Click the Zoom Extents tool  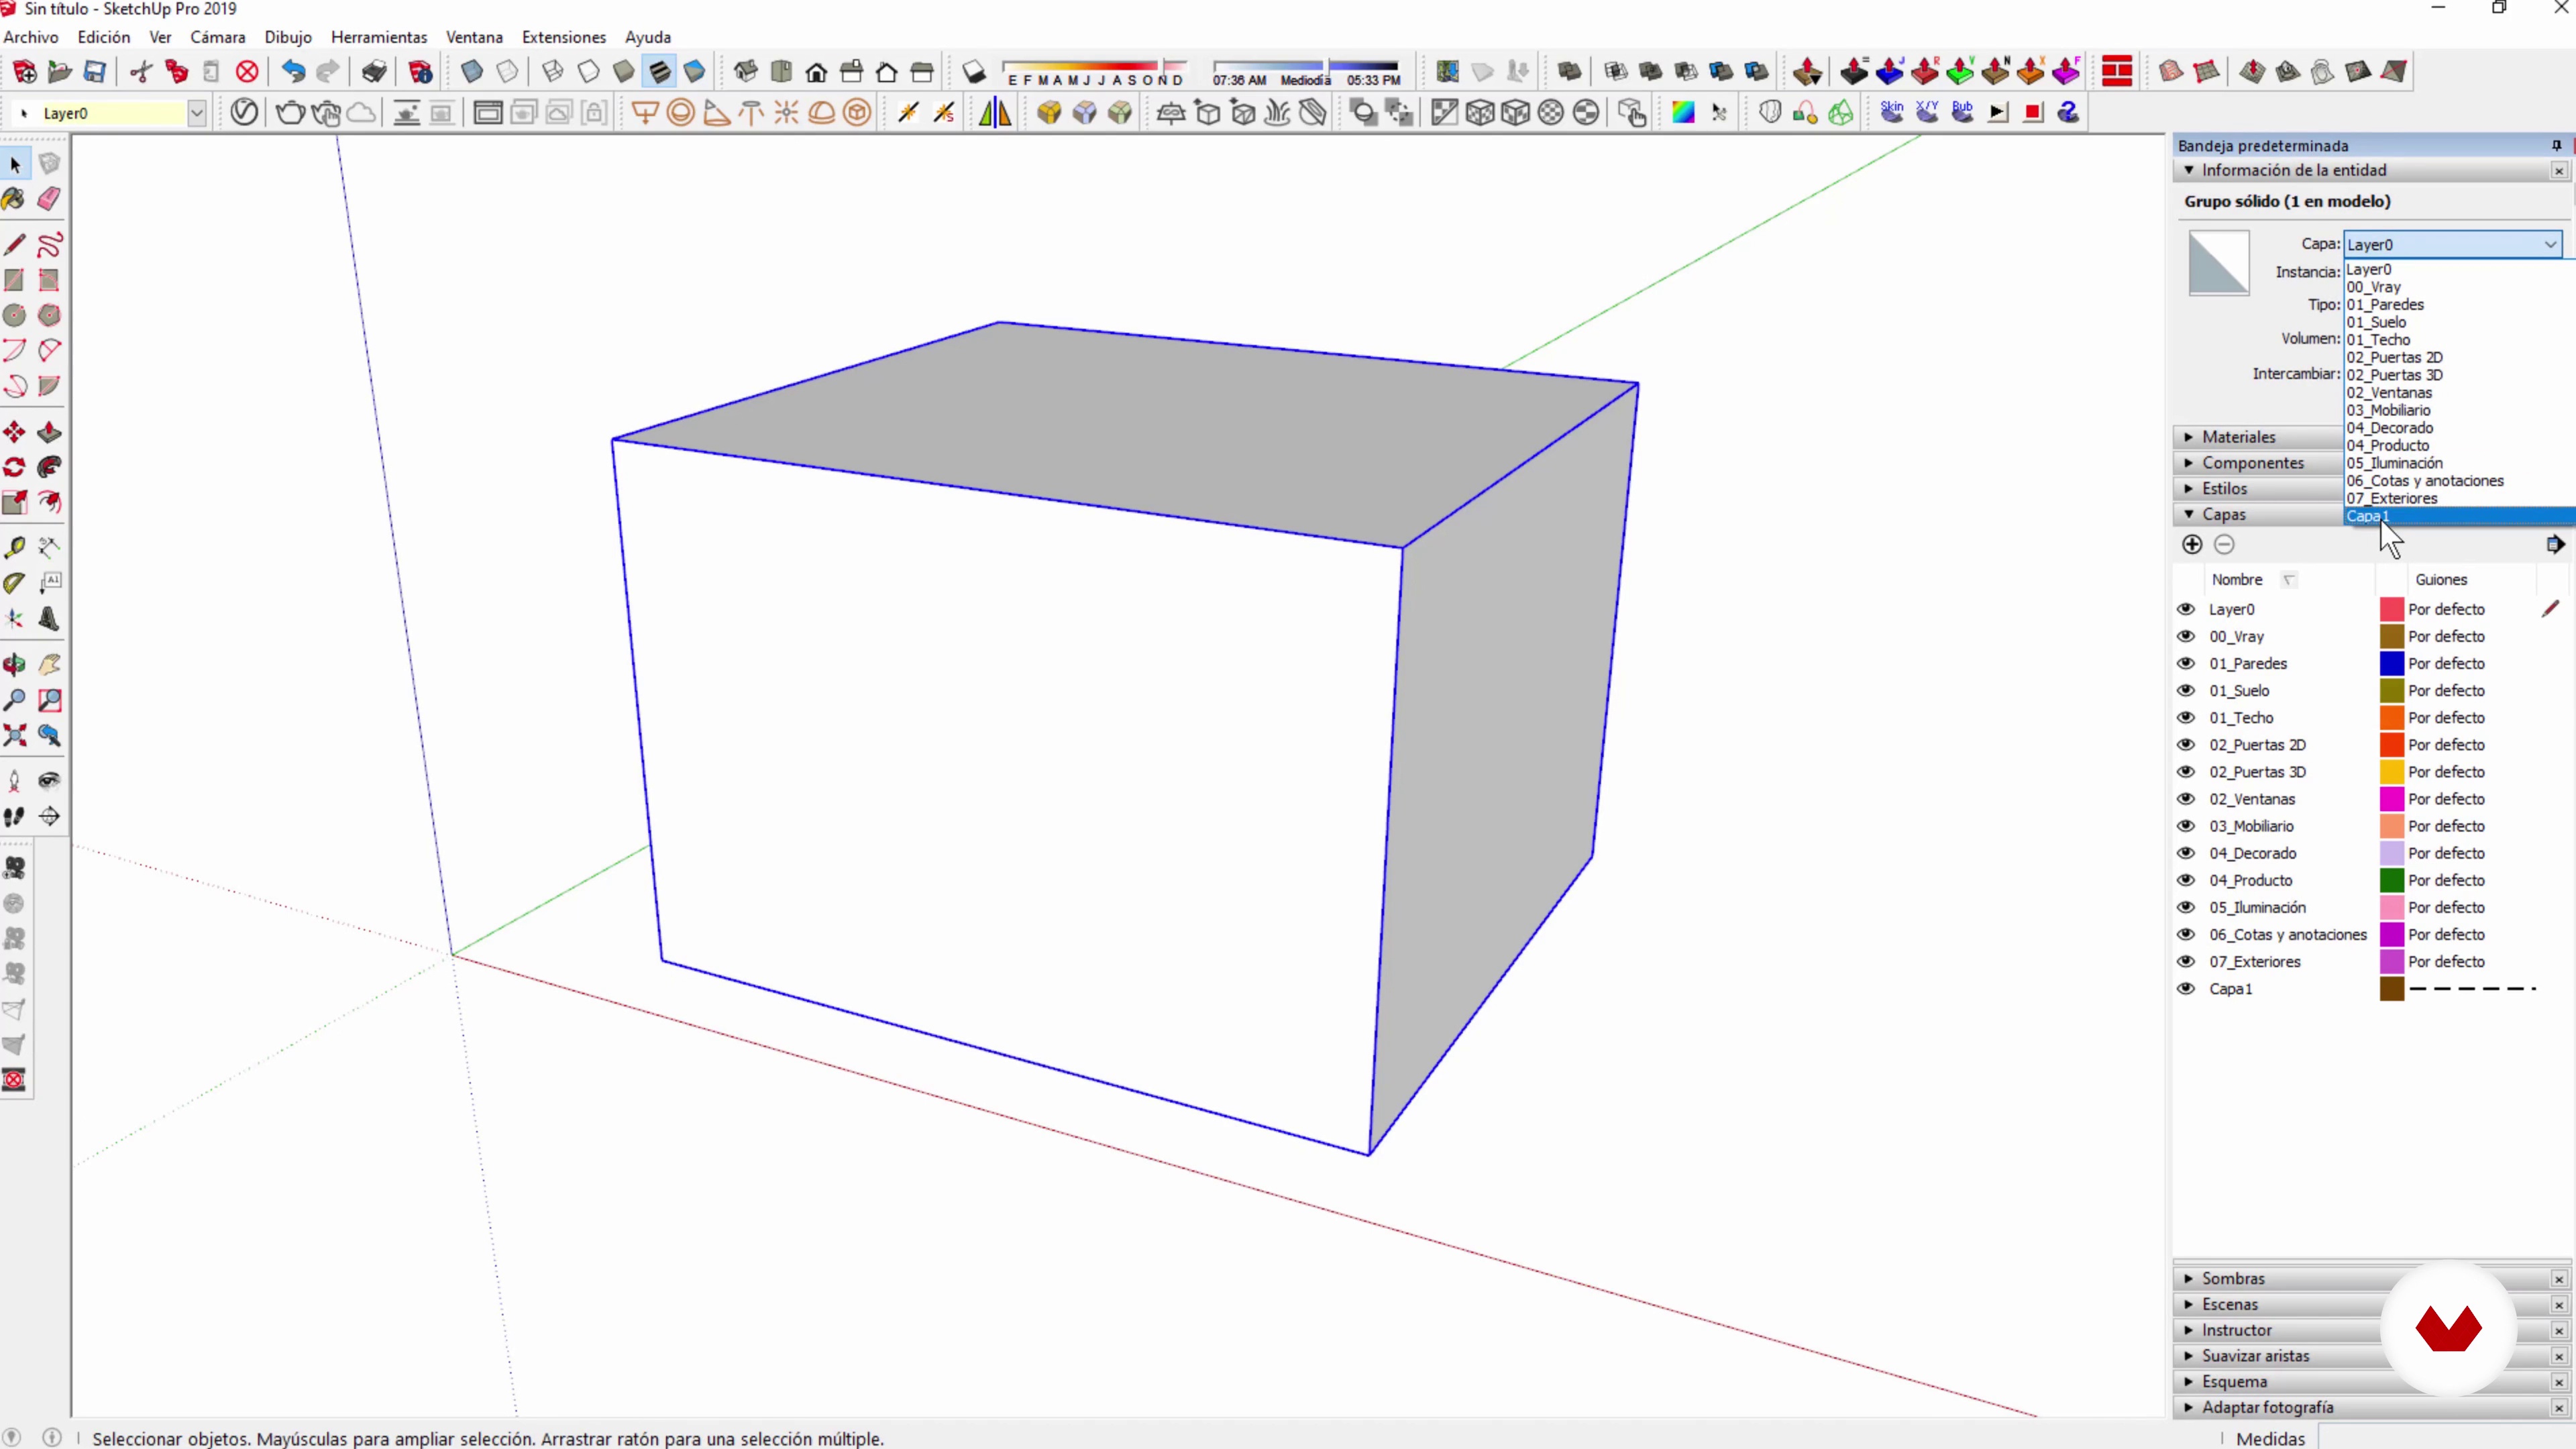[14, 736]
